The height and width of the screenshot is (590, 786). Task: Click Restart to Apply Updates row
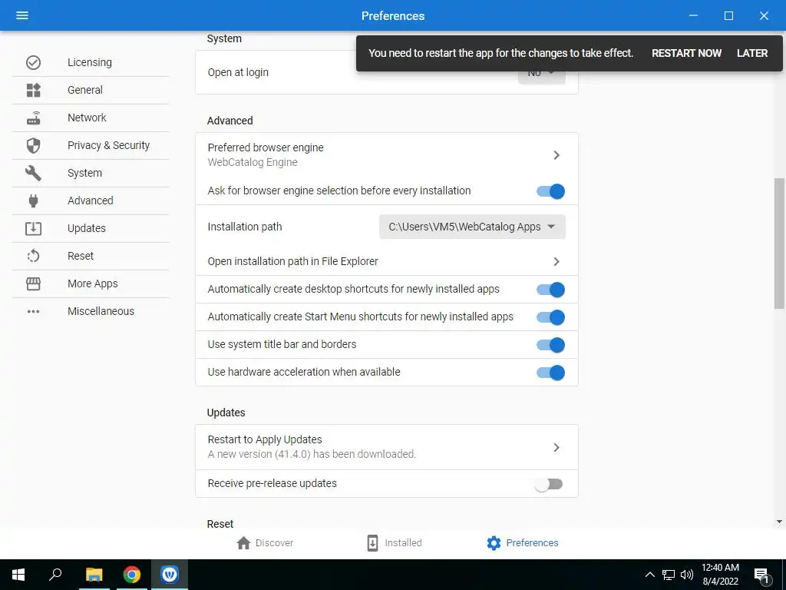(387, 447)
